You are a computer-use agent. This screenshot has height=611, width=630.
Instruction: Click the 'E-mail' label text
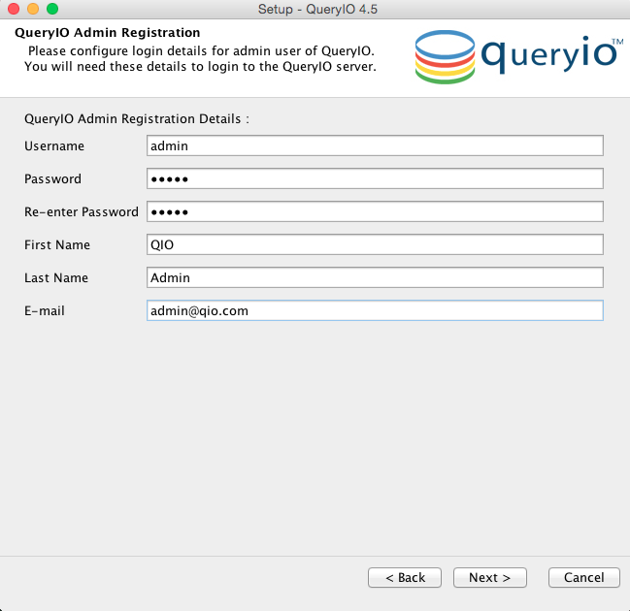[45, 310]
